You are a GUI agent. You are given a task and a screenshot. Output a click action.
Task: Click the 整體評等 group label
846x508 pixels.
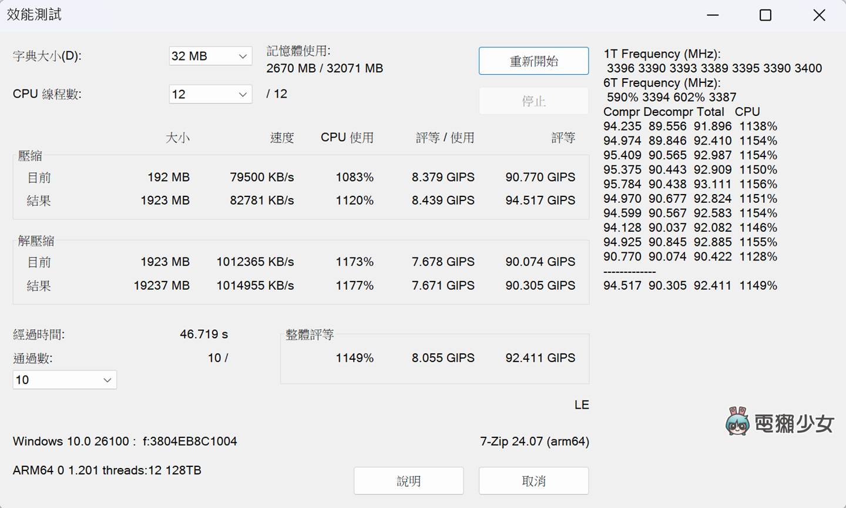coord(310,335)
